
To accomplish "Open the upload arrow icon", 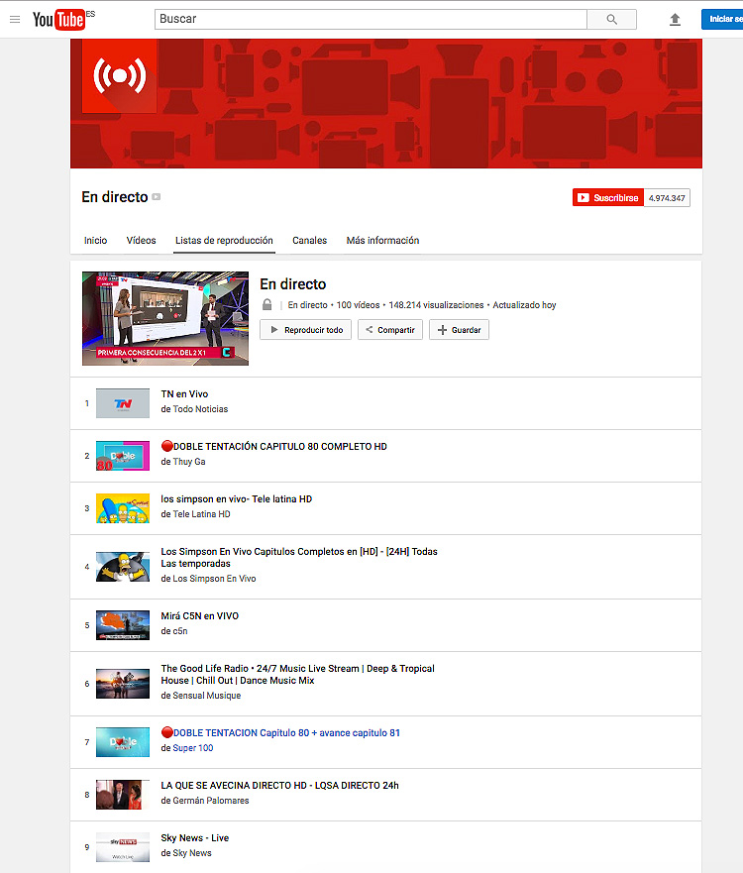I will click(x=675, y=20).
